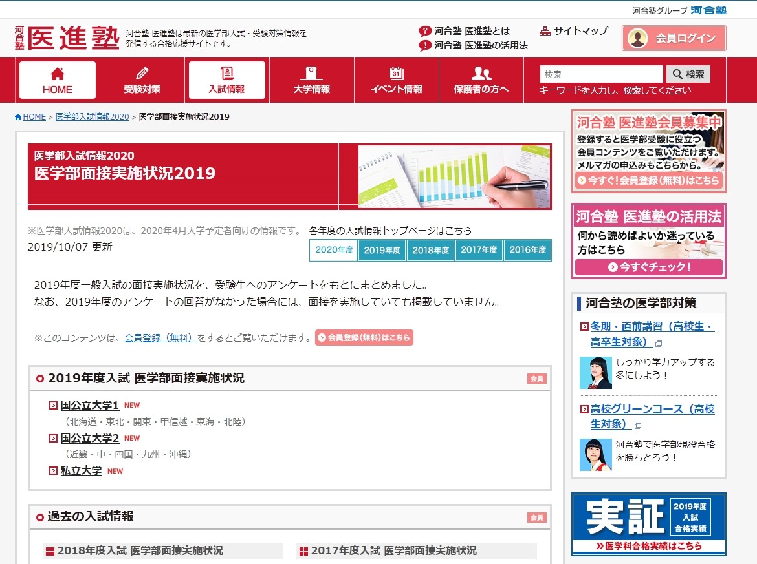Image resolution: width=757 pixels, height=564 pixels.
Task: Open the 2016年度 information page
Action: pos(527,250)
